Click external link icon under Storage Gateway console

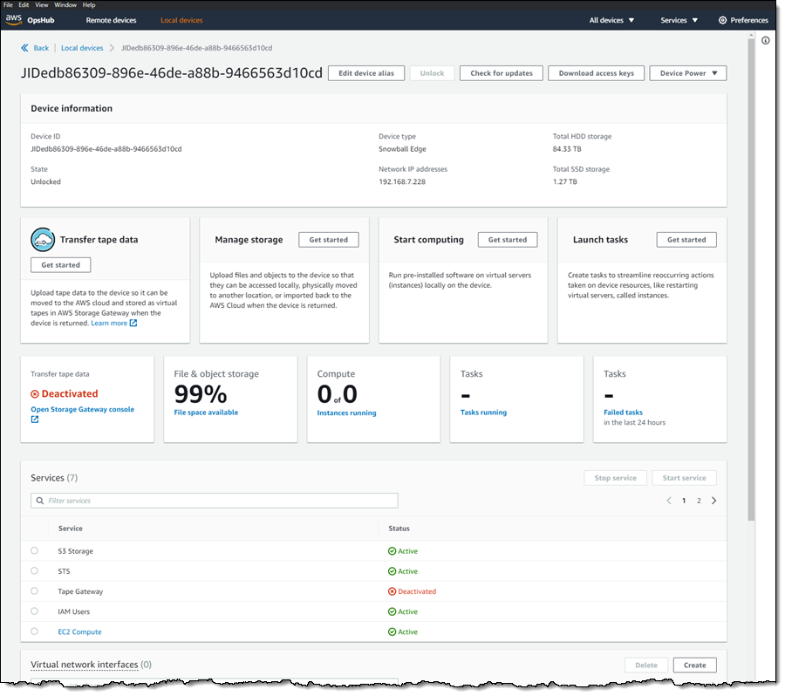point(35,420)
